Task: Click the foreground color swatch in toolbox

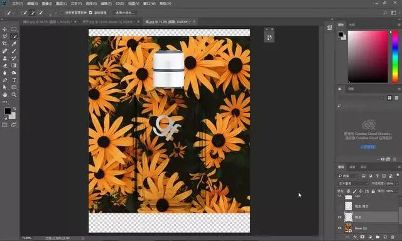Action: click(8, 110)
